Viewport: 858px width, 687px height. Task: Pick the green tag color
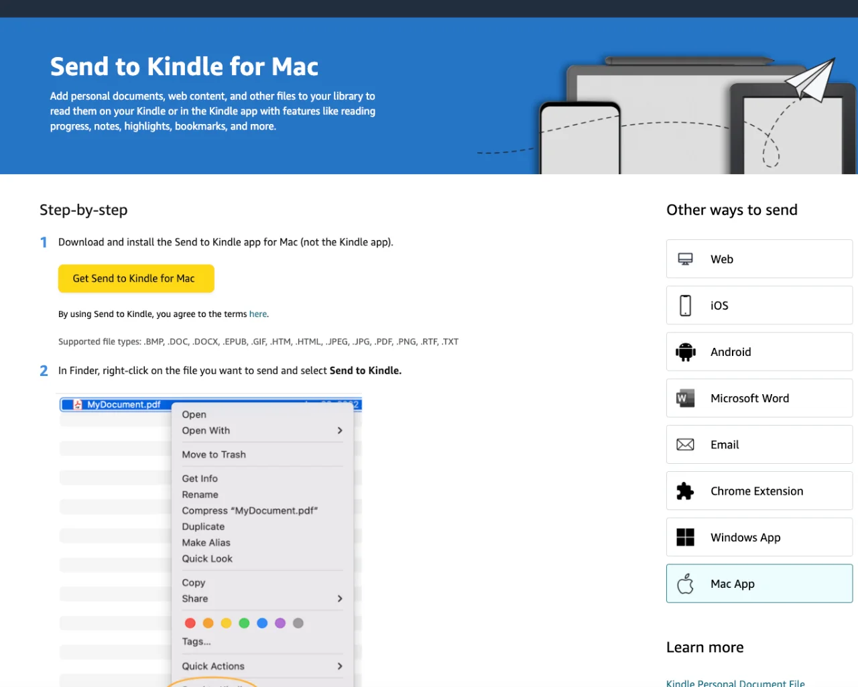click(x=244, y=623)
